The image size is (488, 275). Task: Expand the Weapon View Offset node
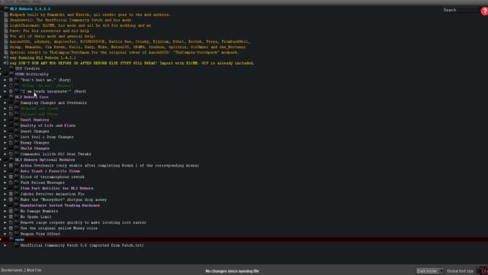(5, 234)
